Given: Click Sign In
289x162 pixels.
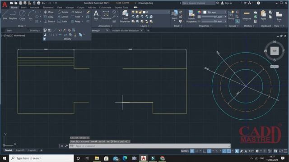Looking at the screenshot, I should [x=226, y=3].
